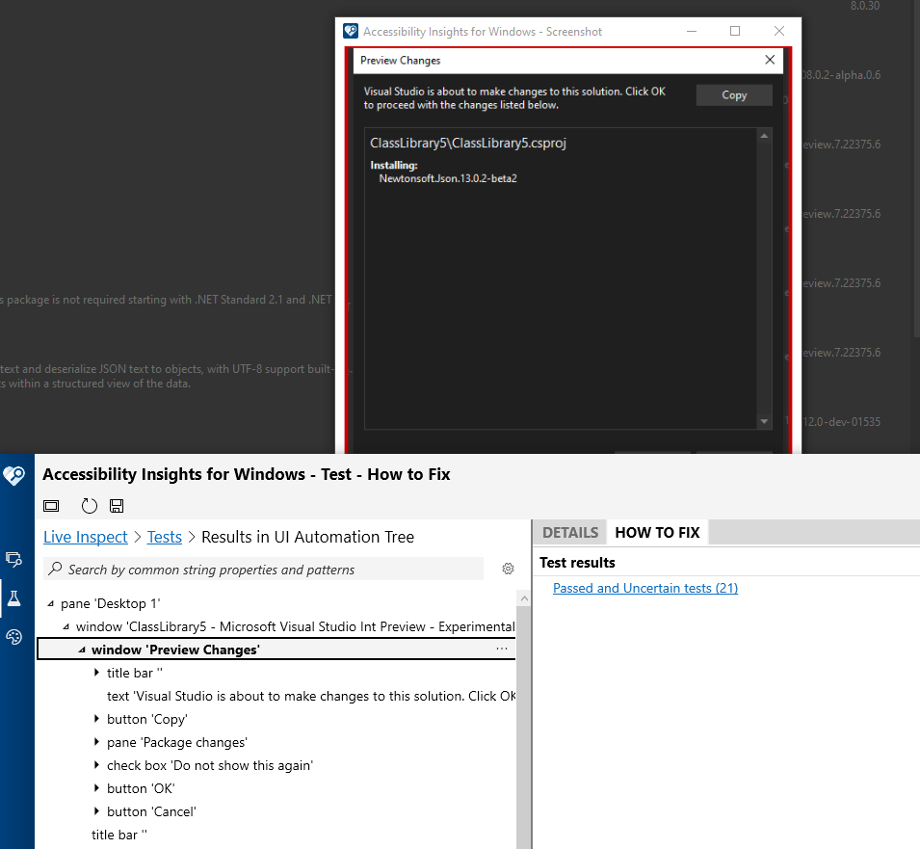Expand the button 'Cancel' node

click(x=96, y=811)
